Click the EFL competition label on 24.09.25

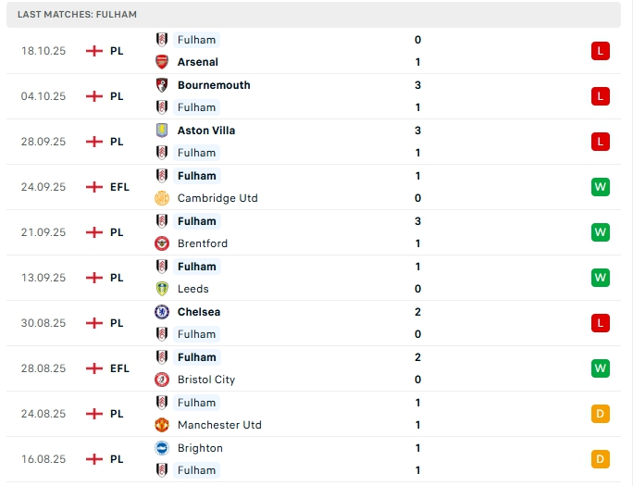point(119,187)
